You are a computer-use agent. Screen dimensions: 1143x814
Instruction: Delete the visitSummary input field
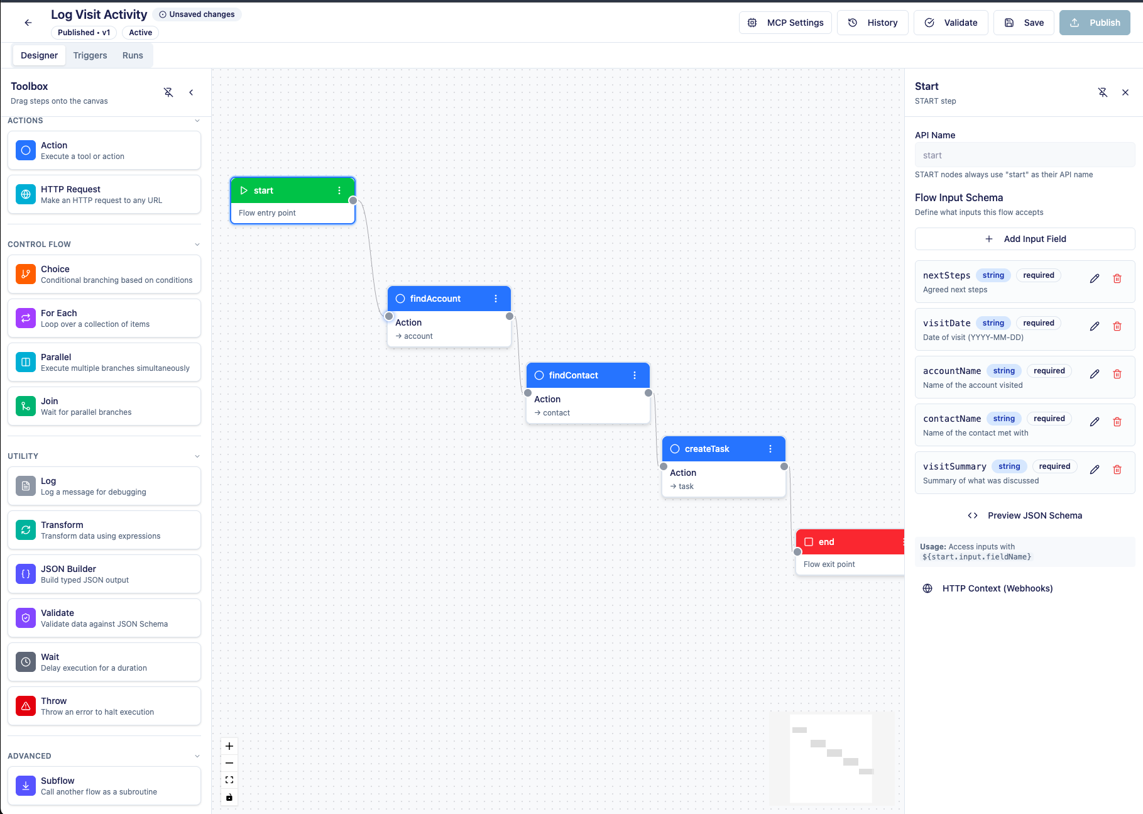1117,470
